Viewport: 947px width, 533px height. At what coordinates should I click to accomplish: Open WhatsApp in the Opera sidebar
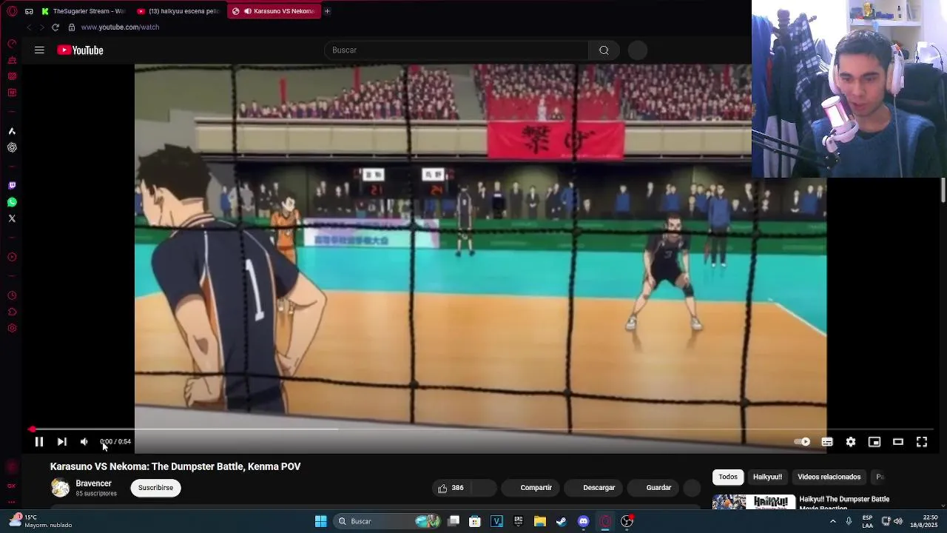click(12, 202)
